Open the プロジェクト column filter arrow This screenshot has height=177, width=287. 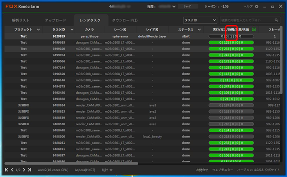(x=38, y=29)
